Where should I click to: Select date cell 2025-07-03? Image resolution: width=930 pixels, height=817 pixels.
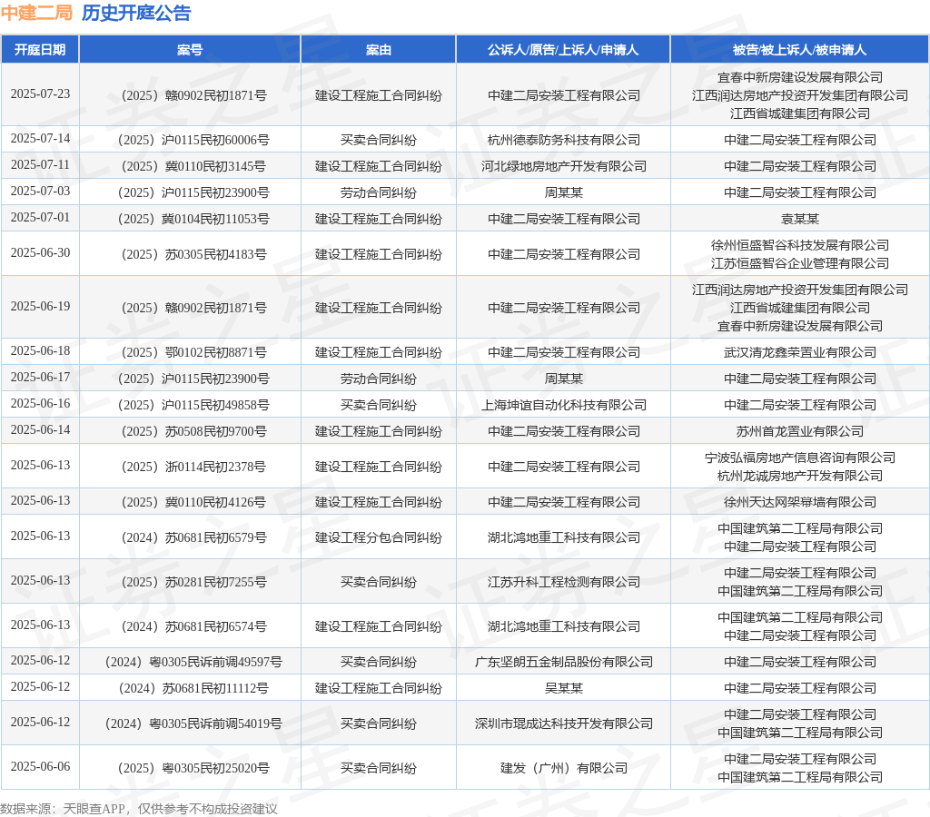click(40, 191)
